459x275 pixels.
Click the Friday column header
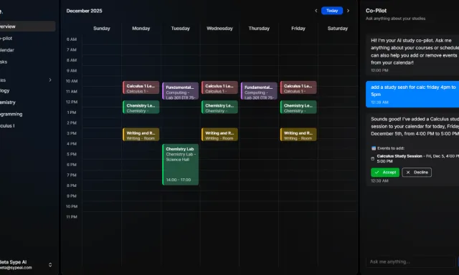coord(298,29)
